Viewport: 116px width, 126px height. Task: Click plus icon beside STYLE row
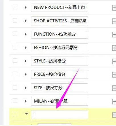(114, 61)
